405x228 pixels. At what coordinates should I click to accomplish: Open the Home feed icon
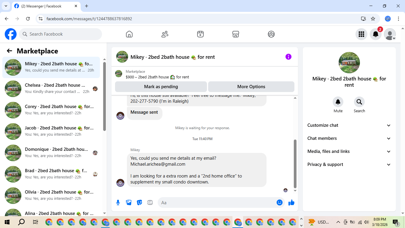pos(129,34)
